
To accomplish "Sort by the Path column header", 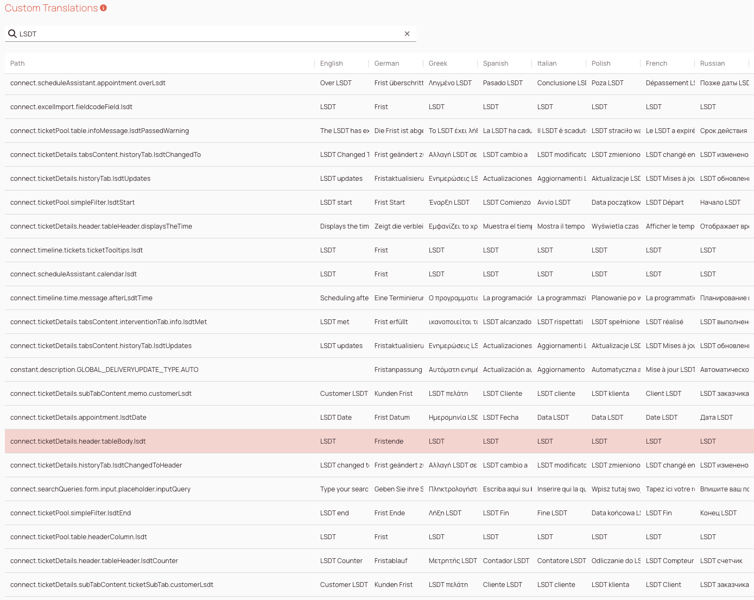I will click(x=17, y=63).
